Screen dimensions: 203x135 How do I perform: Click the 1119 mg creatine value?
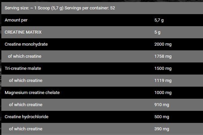click(163, 81)
